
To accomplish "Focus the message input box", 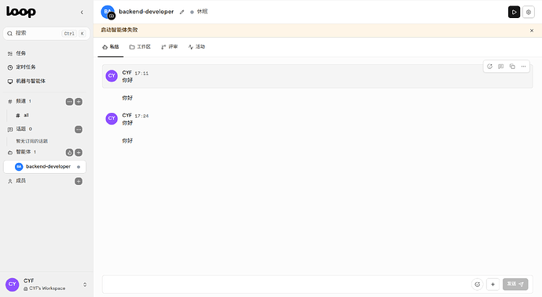I will pos(285,284).
